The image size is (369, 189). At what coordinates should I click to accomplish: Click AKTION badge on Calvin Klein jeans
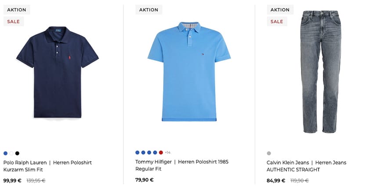[280, 10]
